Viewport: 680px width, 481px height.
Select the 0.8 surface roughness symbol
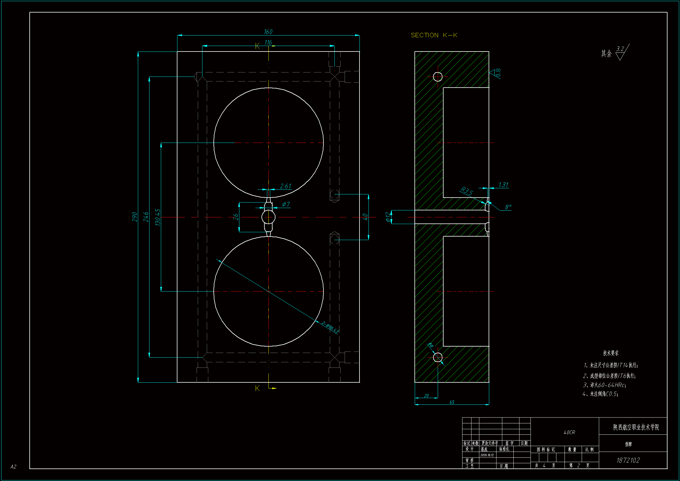coord(498,73)
